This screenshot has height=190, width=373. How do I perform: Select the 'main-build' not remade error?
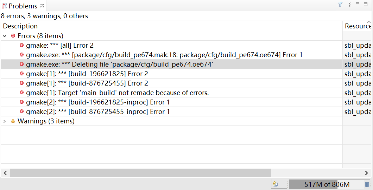(x=171, y=93)
